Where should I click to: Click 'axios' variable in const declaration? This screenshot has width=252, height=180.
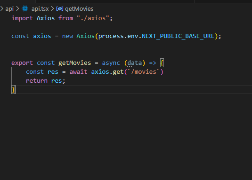tap(42, 36)
